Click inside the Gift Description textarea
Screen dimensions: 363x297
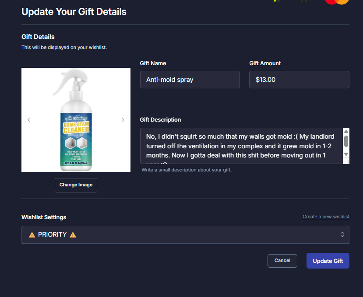click(241, 146)
